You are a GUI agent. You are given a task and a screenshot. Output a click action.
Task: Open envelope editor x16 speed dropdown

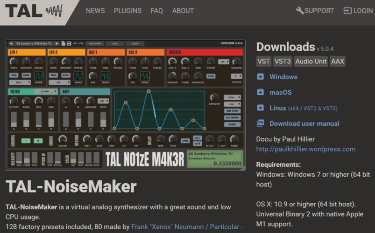point(232,104)
